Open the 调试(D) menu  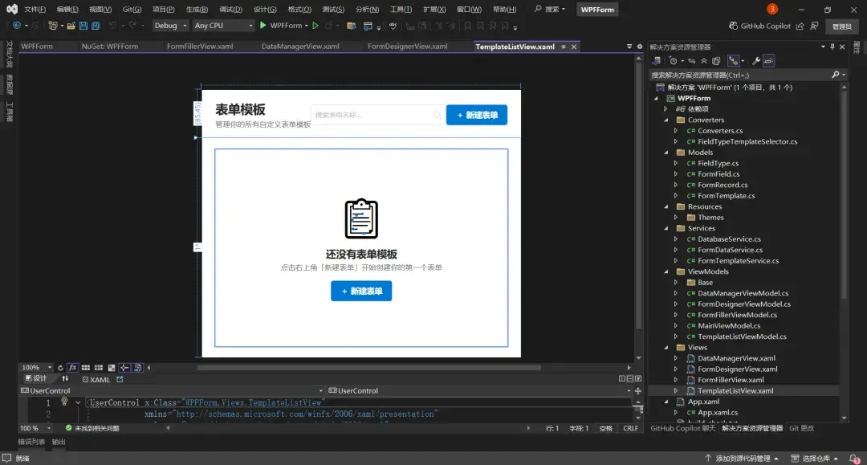(230, 10)
